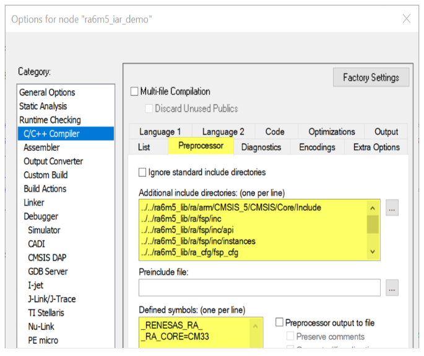Select Simulator under Debugger
Viewport: 424px width, 356px height.
pyautogui.click(x=44, y=230)
